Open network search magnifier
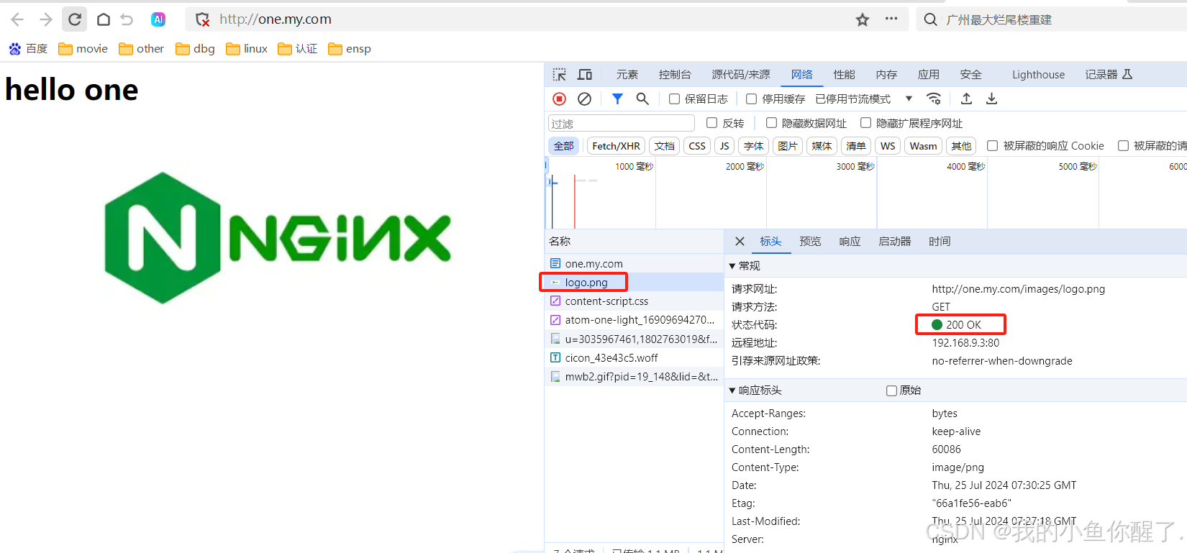Screen dimensions: 1187x553 (x=642, y=99)
